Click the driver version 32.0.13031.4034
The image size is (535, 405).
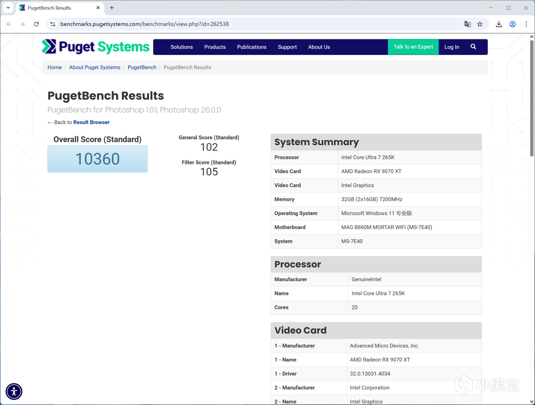point(370,374)
